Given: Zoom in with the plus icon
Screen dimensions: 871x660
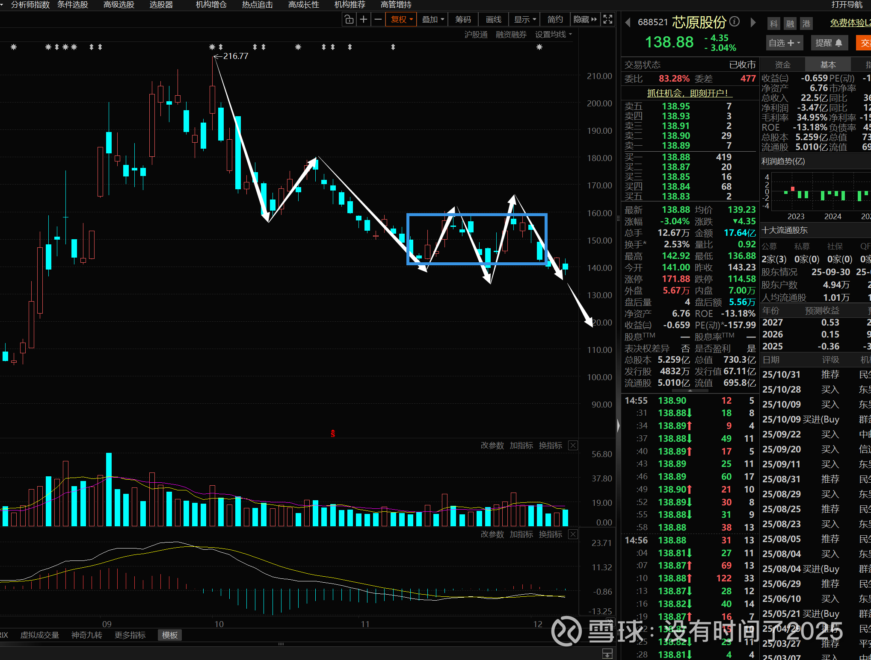Looking at the screenshot, I should point(364,19).
